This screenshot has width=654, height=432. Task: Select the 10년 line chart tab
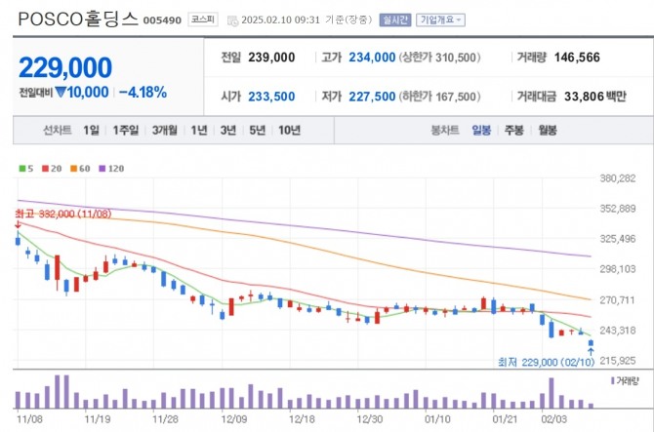[289, 130]
